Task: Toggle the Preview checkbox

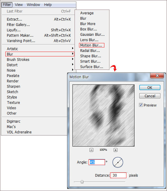Action: 141,105
